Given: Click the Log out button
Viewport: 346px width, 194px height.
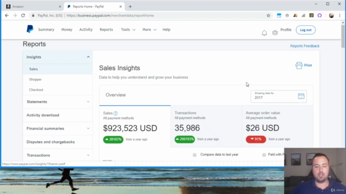Looking at the screenshot, I should click(x=305, y=30).
